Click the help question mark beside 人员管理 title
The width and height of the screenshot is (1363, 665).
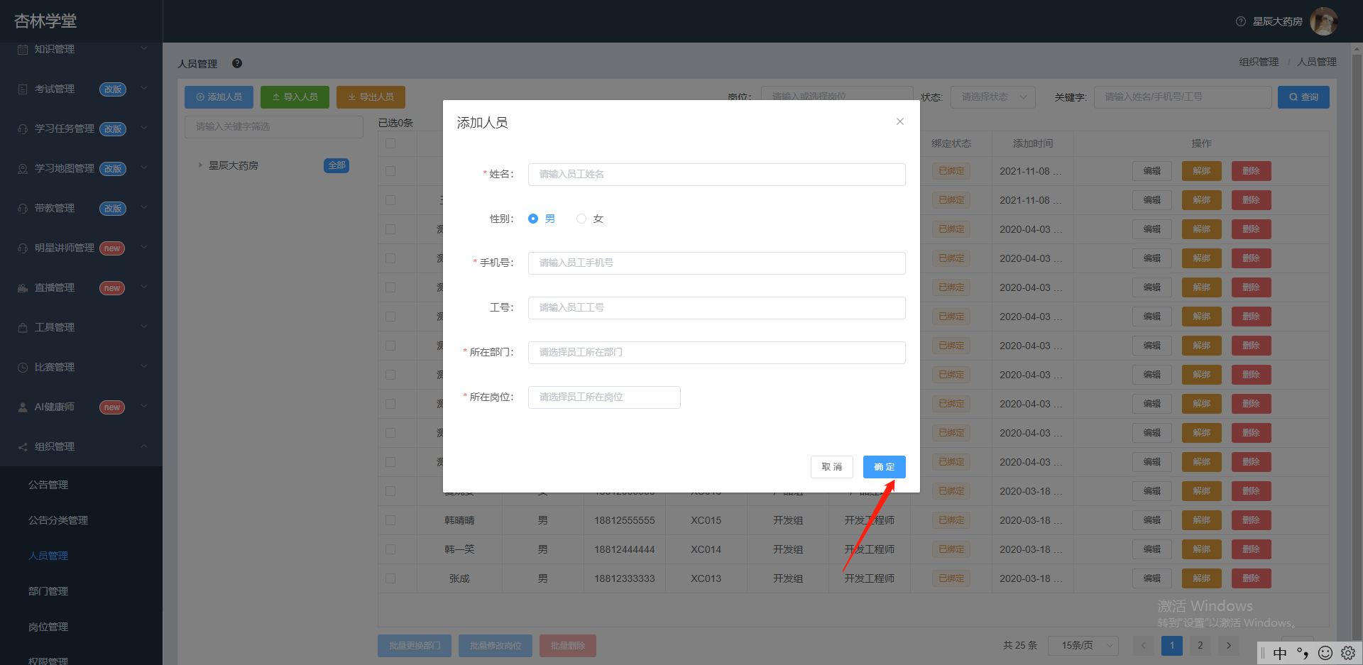(237, 63)
